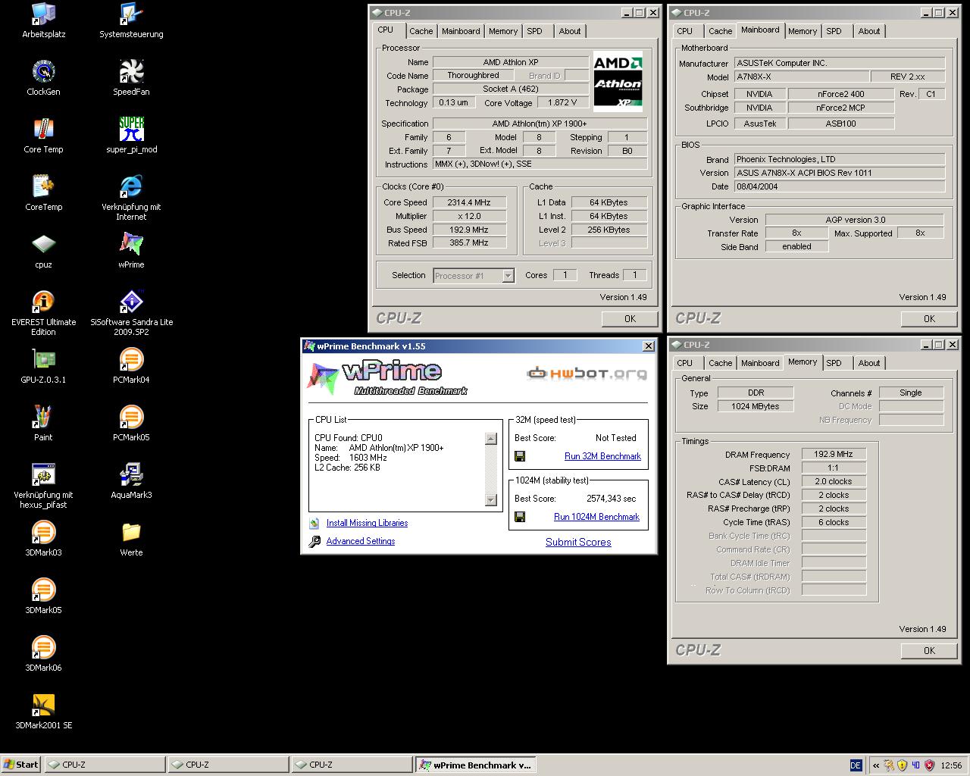Click the save icon under 32M speed test
Image resolution: width=970 pixels, height=776 pixels.
point(520,456)
